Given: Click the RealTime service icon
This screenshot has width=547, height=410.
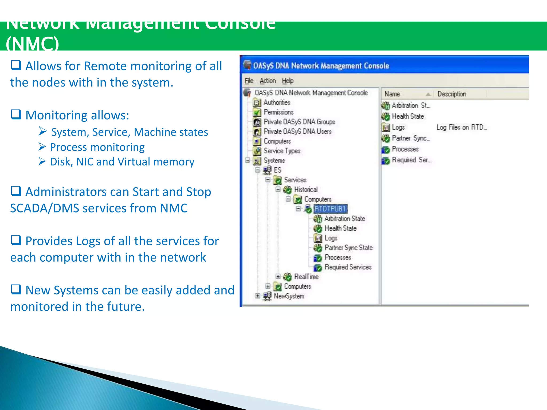Looking at the screenshot, I should click(x=287, y=277).
